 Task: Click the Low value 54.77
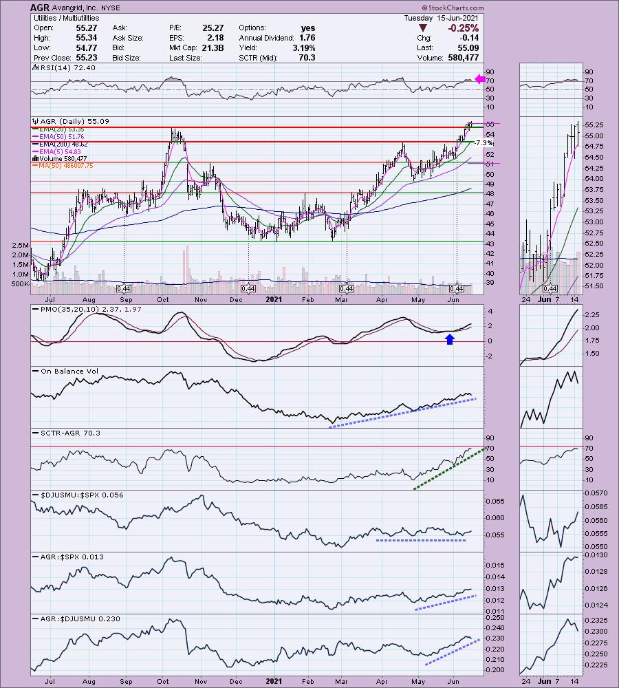(x=87, y=47)
